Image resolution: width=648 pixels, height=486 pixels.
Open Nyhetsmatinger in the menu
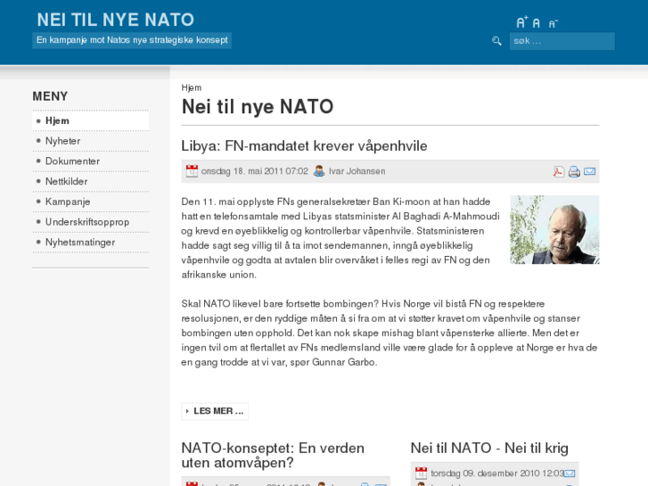coord(91,243)
